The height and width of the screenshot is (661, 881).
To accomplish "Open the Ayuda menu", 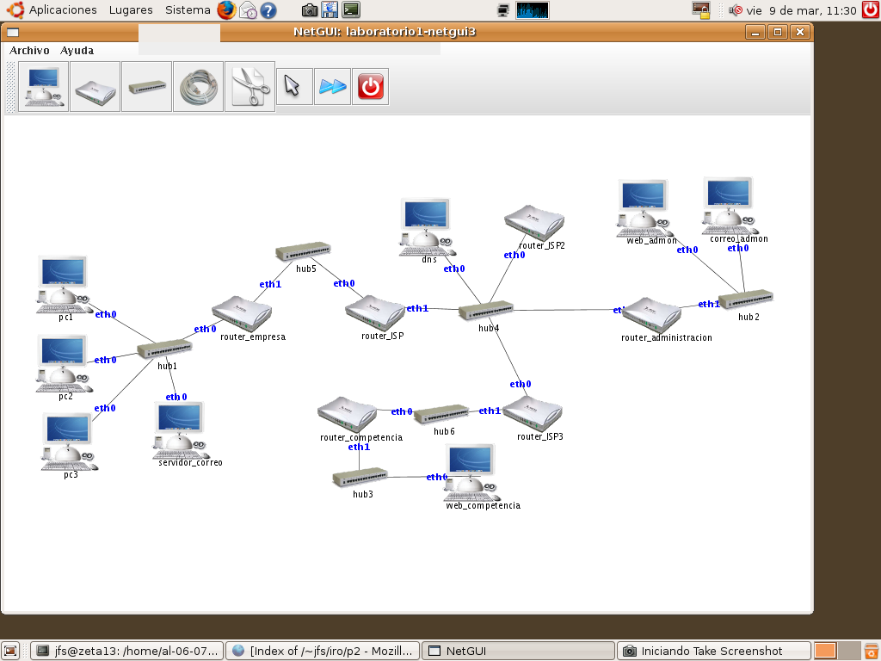I will (77, 51).
